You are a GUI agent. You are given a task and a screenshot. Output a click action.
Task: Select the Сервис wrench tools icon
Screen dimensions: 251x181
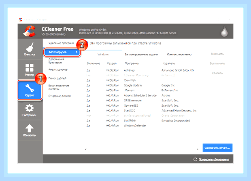click(30, 88)
